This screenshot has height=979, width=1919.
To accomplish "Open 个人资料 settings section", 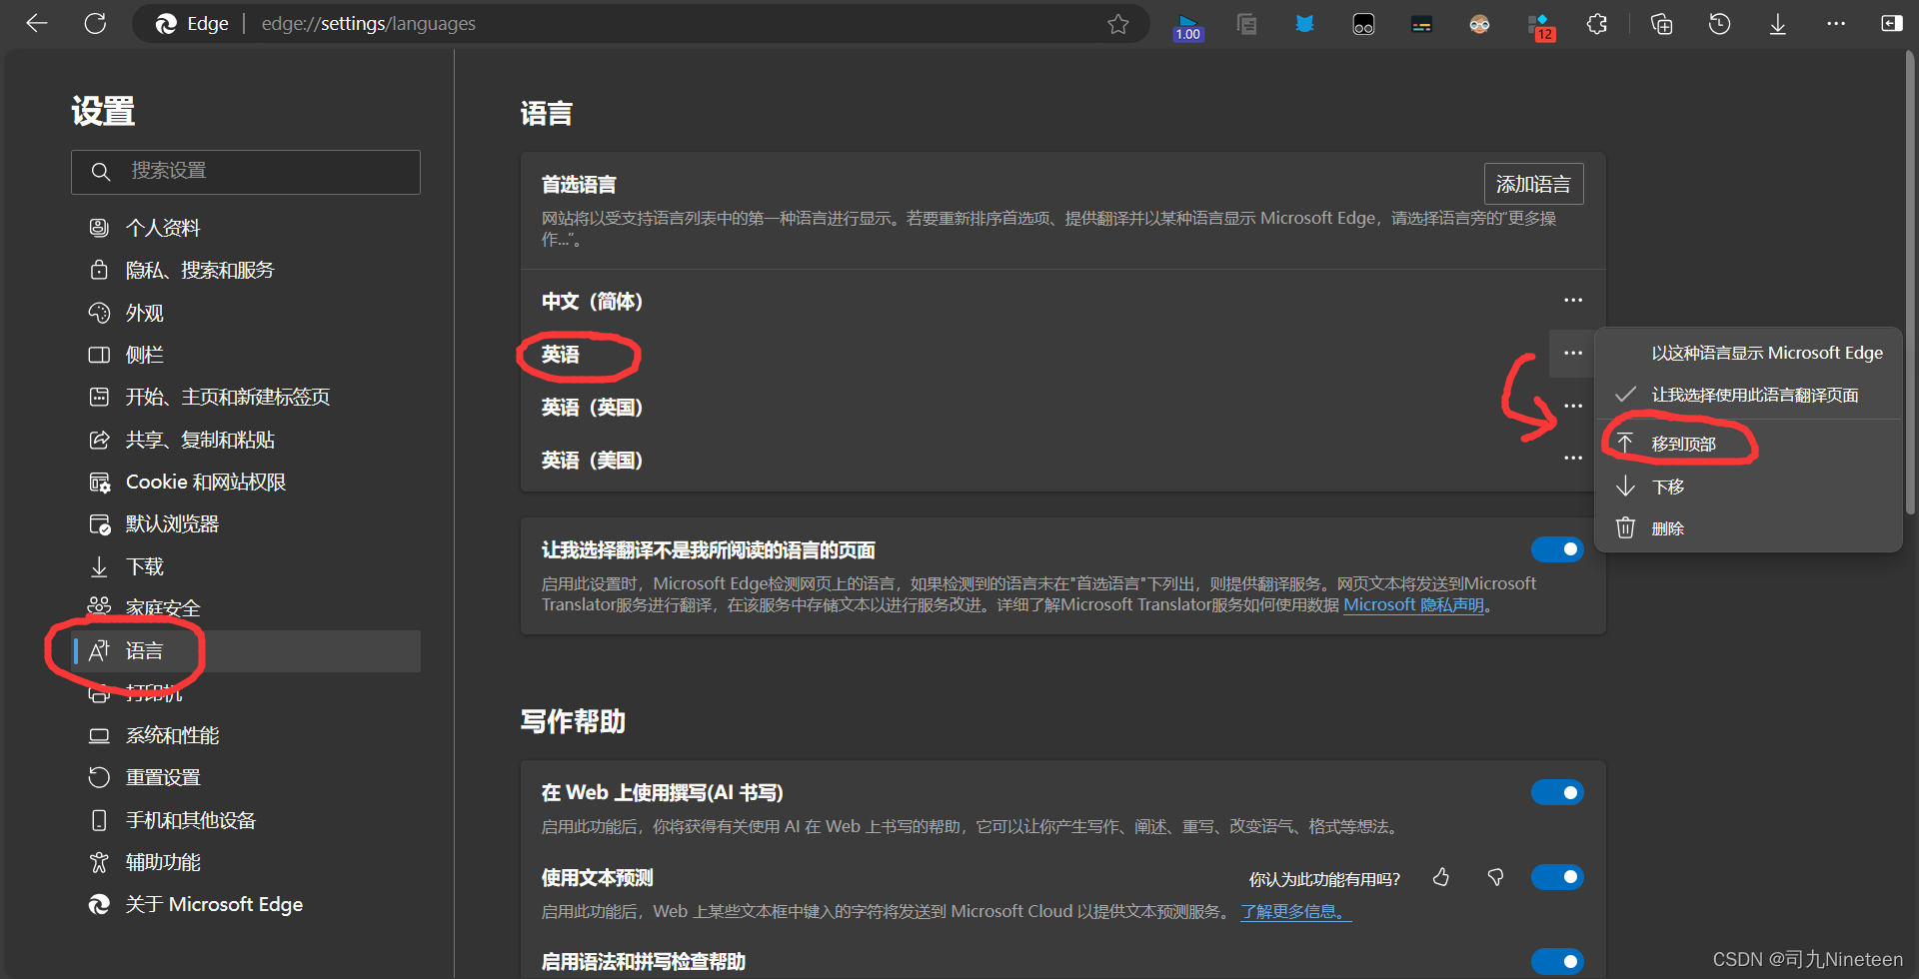I will click(246, 228).
